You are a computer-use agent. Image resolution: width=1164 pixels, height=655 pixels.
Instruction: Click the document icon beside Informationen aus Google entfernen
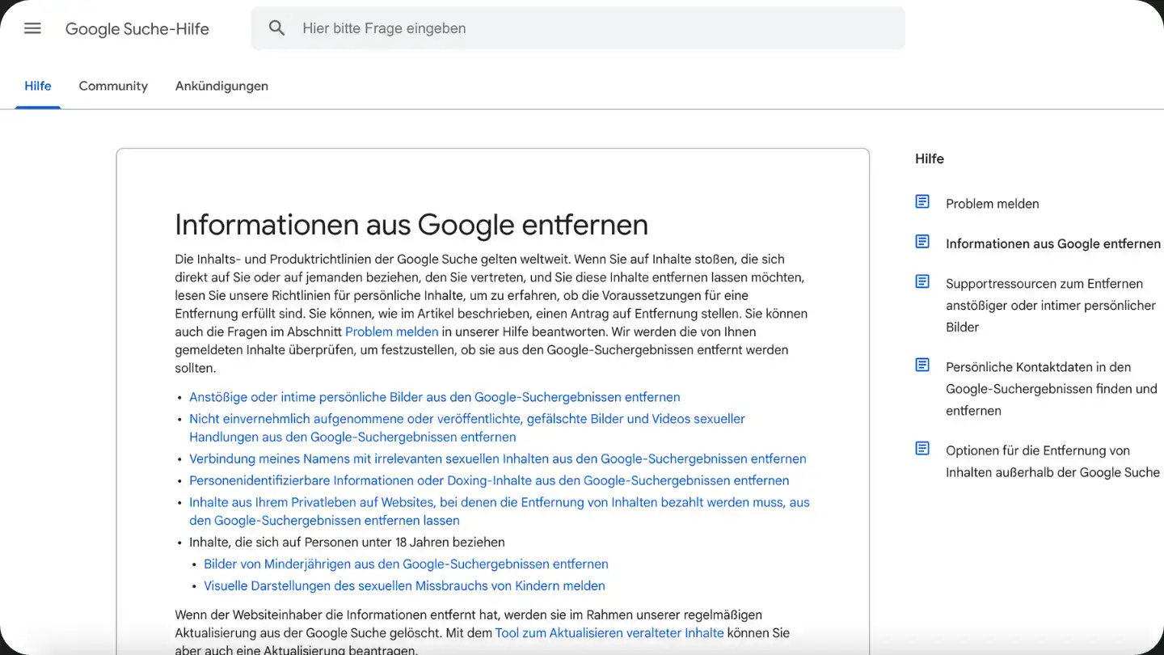922,242
